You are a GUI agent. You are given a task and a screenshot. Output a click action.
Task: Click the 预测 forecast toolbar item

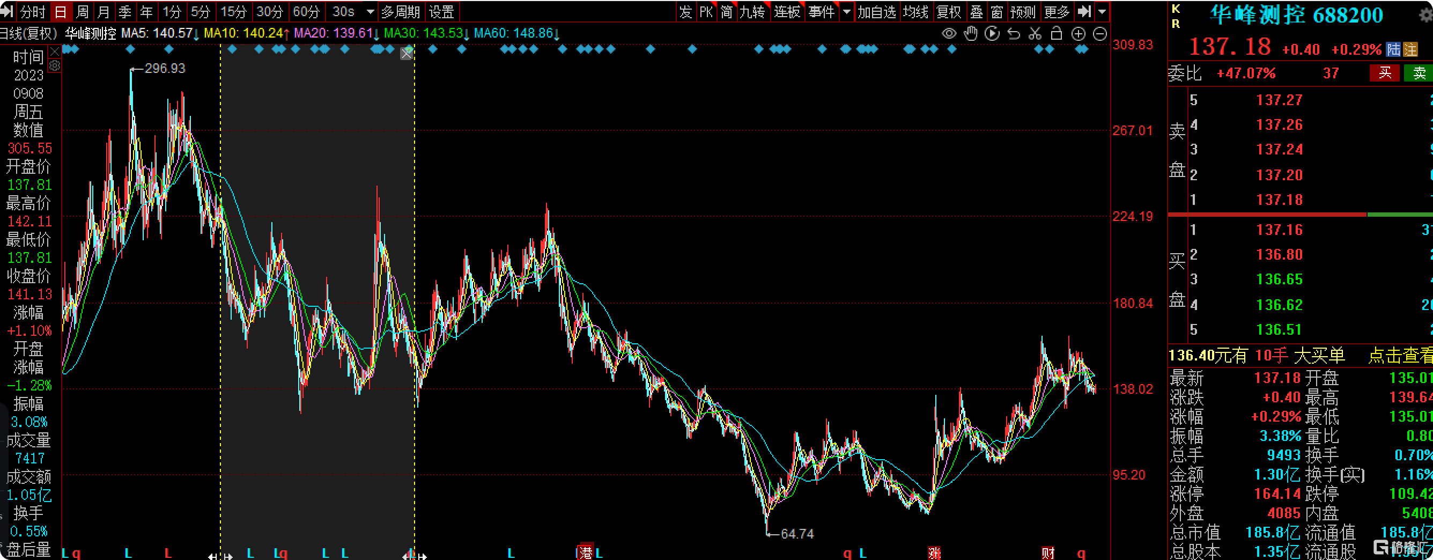click(1022, 12)
